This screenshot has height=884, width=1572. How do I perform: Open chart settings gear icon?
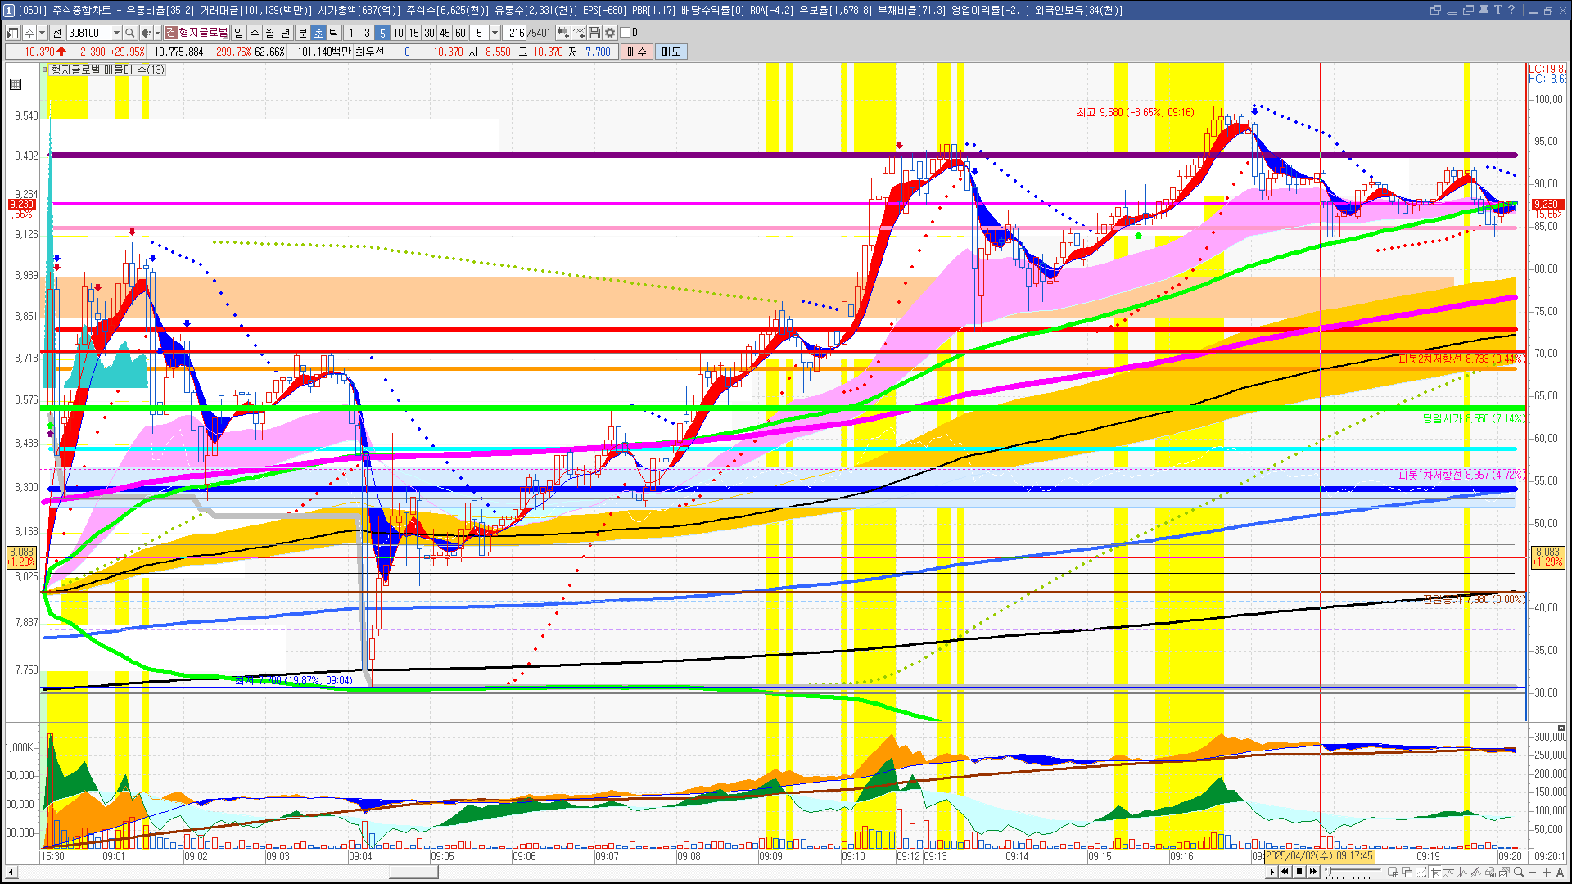point(610,33)
